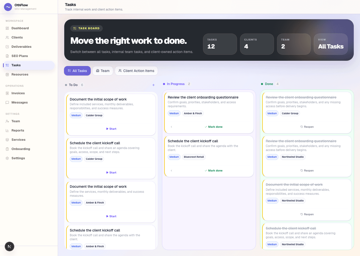Mark the Amber & Finch questionnaire task done
360x256 pixels.
[213, 127]
